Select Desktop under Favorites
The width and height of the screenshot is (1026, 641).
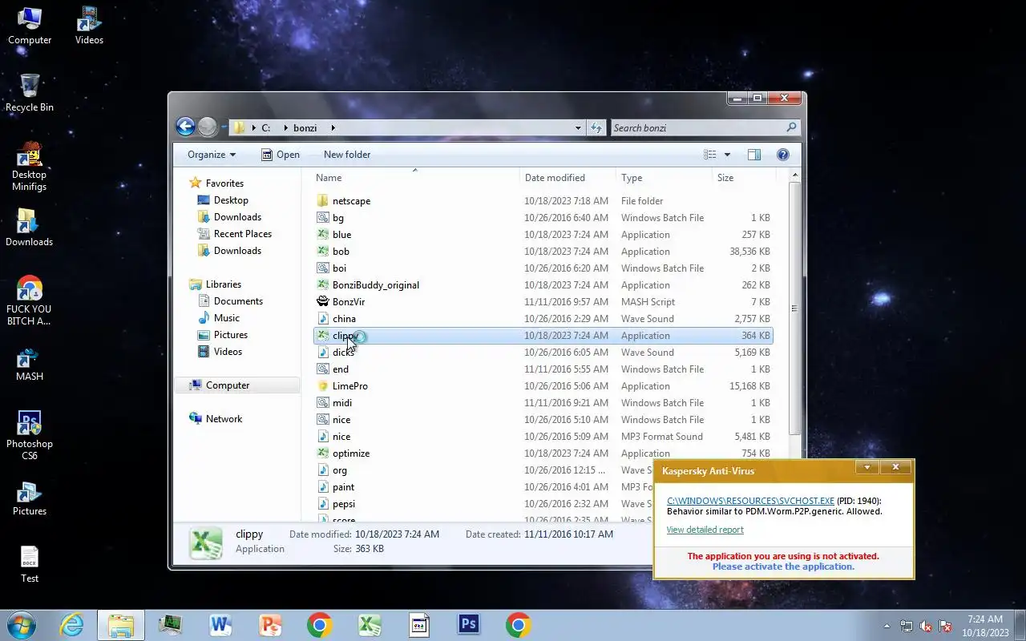[231, 200]
